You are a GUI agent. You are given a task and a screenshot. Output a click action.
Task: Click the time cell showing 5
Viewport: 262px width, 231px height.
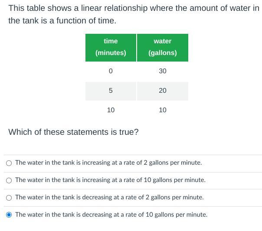tap(111, 91)
